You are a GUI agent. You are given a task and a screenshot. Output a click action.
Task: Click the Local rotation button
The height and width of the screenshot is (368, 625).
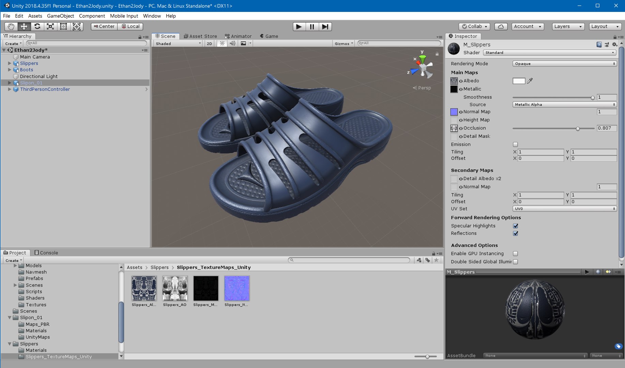coord(131,27)
